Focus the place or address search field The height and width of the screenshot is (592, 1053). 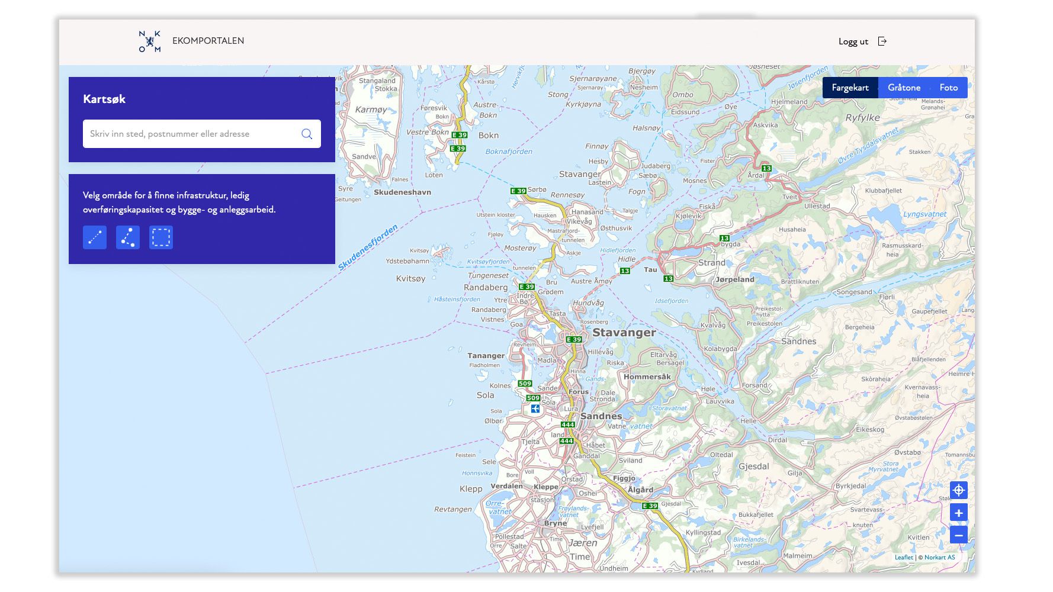click(x=202, y=134)
